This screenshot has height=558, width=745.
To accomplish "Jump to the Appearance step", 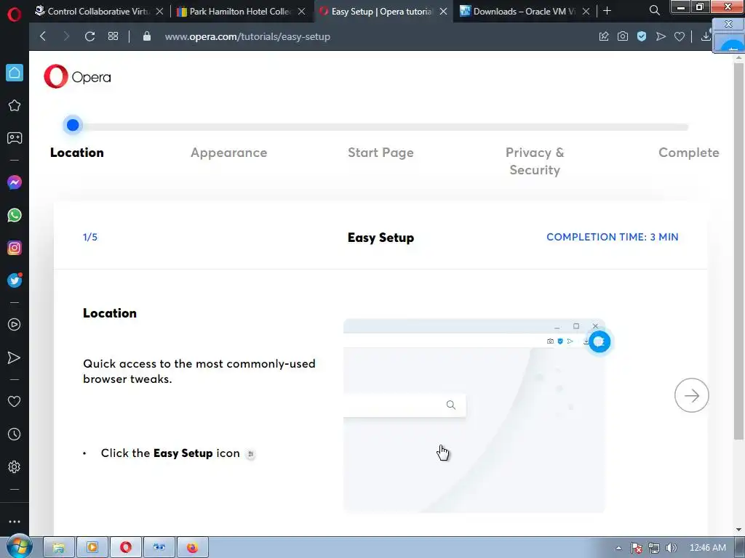I will click(229, 153).
